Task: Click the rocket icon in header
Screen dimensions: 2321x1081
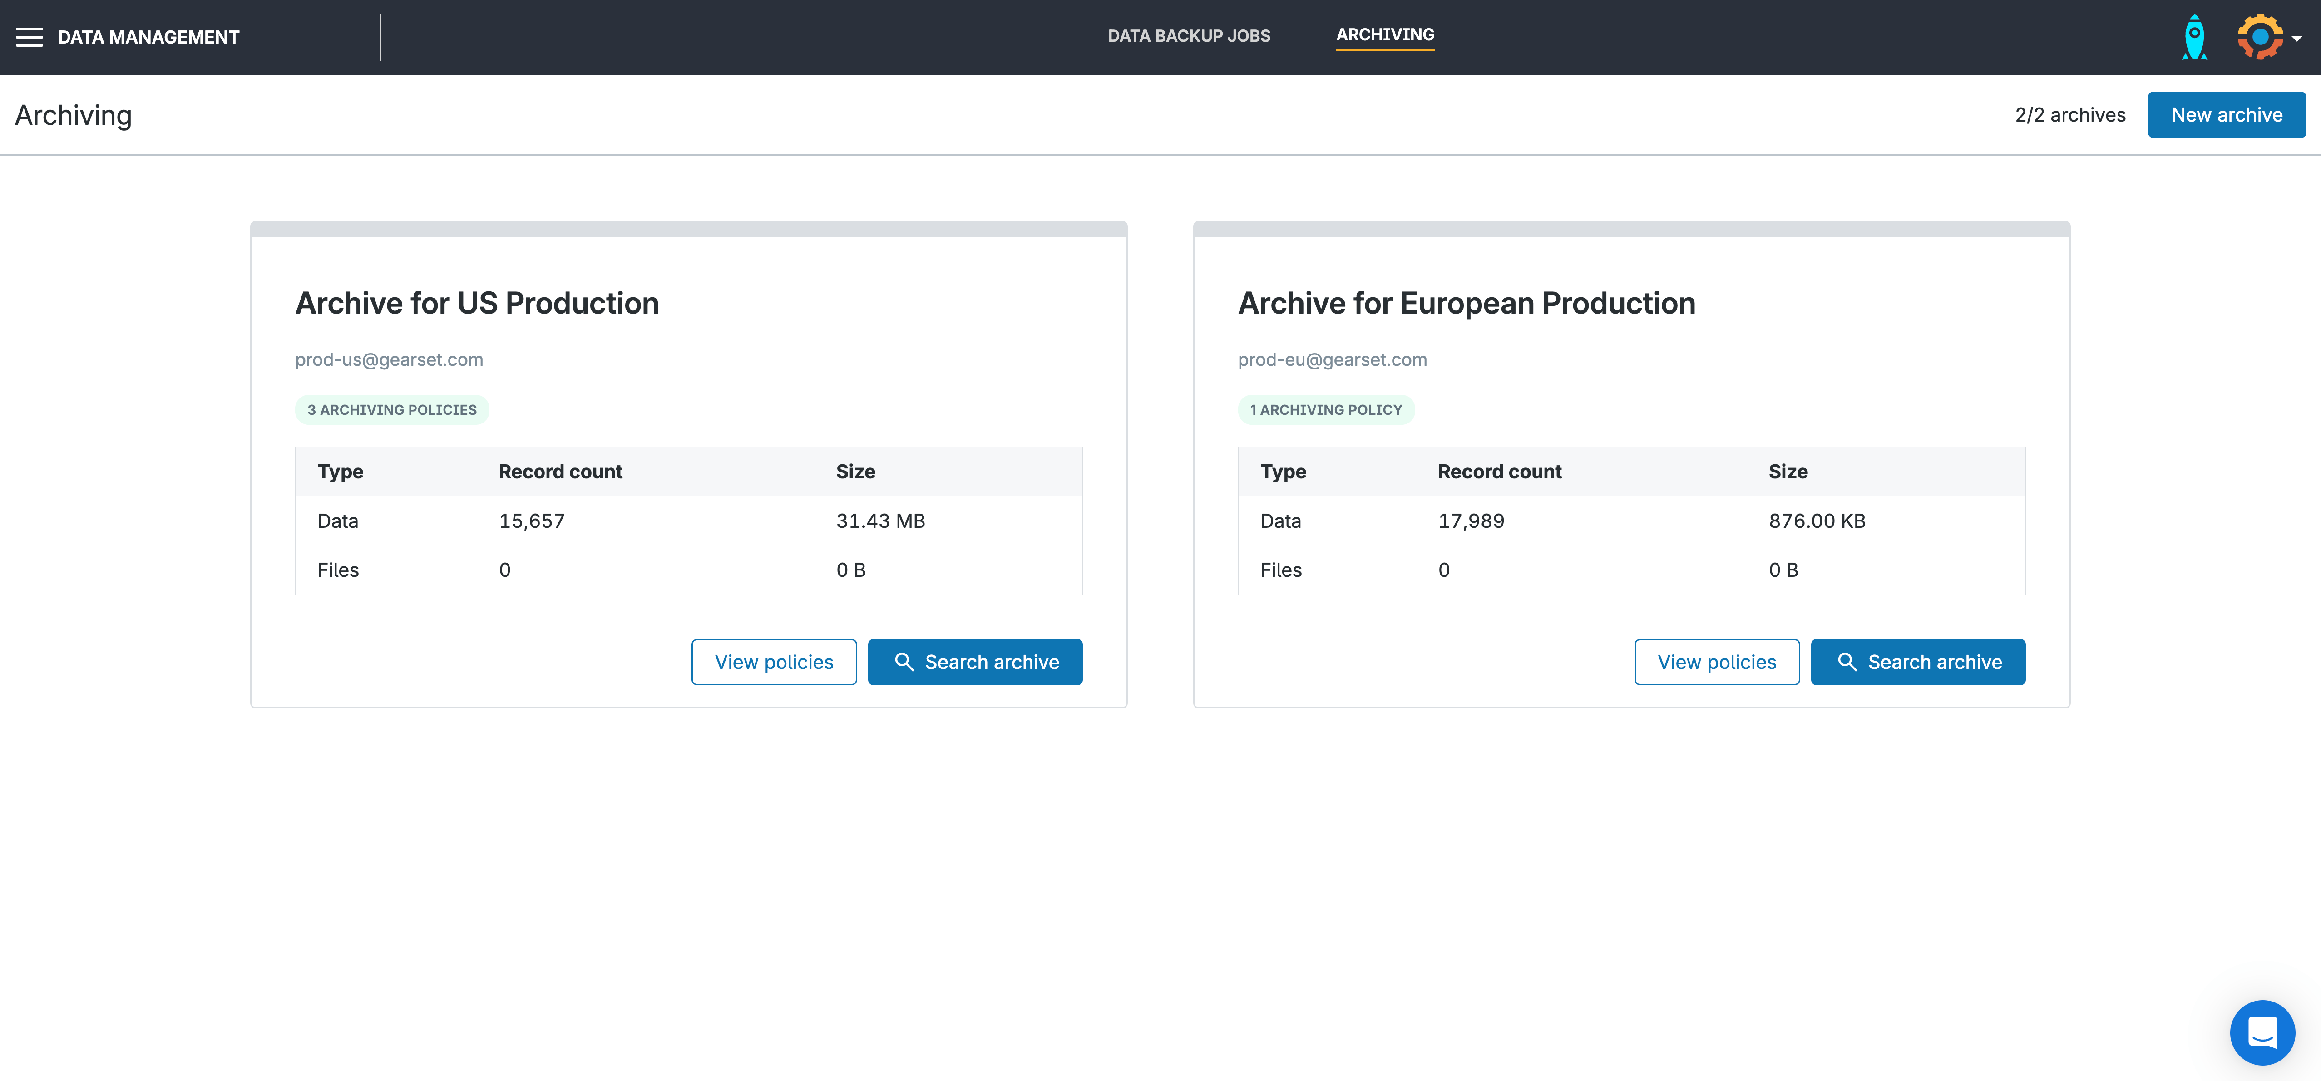Action: click(2194, 37)
